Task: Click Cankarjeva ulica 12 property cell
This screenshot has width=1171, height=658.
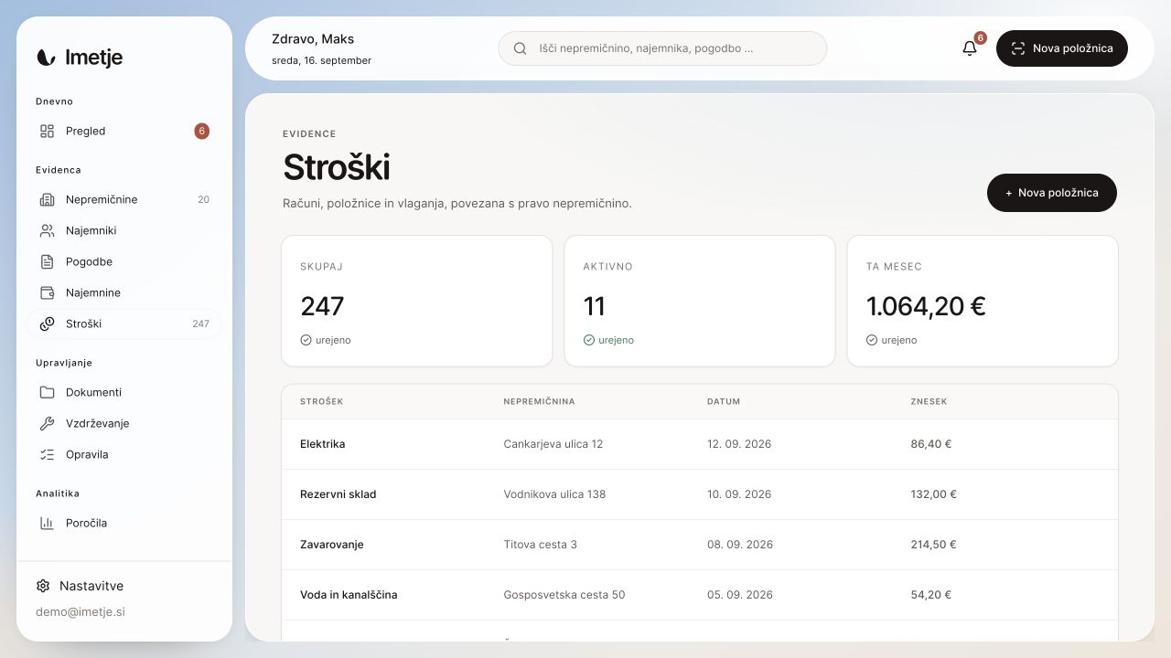Action: pos(553,444)
